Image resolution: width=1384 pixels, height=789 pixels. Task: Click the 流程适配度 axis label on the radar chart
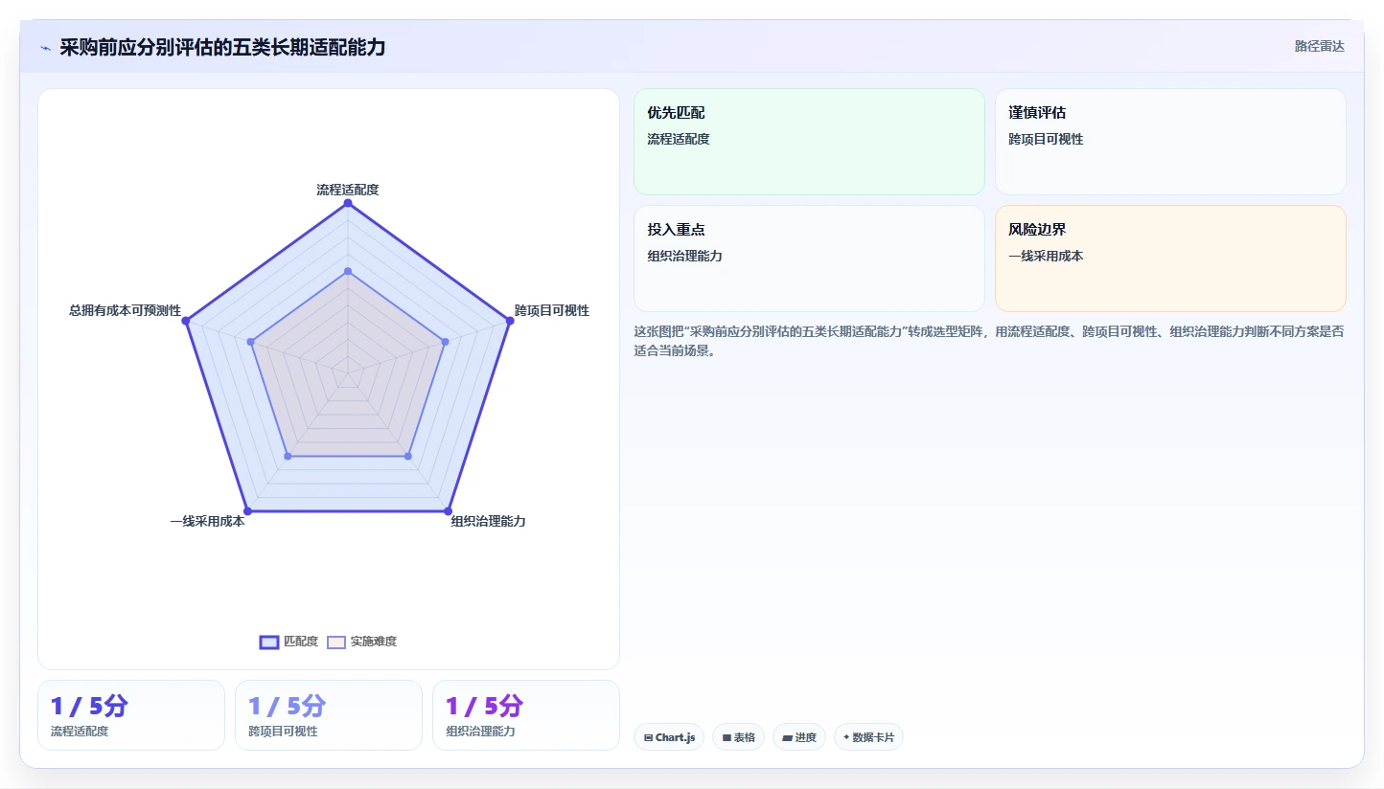coord(348,190)
